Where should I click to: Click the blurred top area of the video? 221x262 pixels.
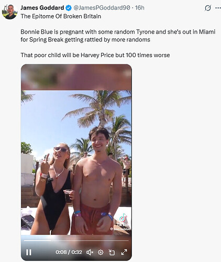pyautogui.click(x=76, y=77)
